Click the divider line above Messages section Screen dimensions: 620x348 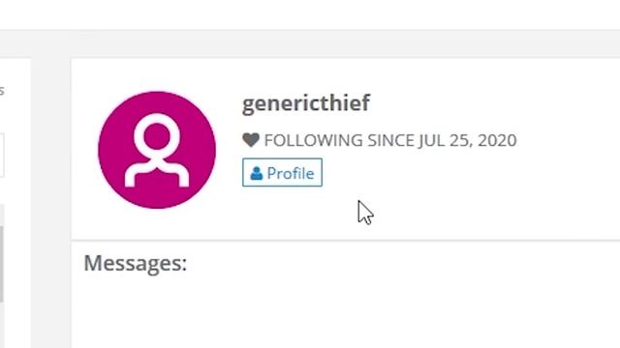coord(345,240)
